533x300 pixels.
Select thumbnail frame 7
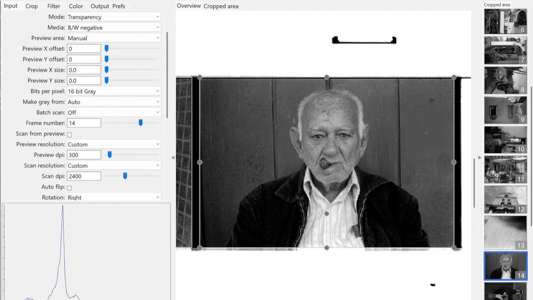point(505,50)
